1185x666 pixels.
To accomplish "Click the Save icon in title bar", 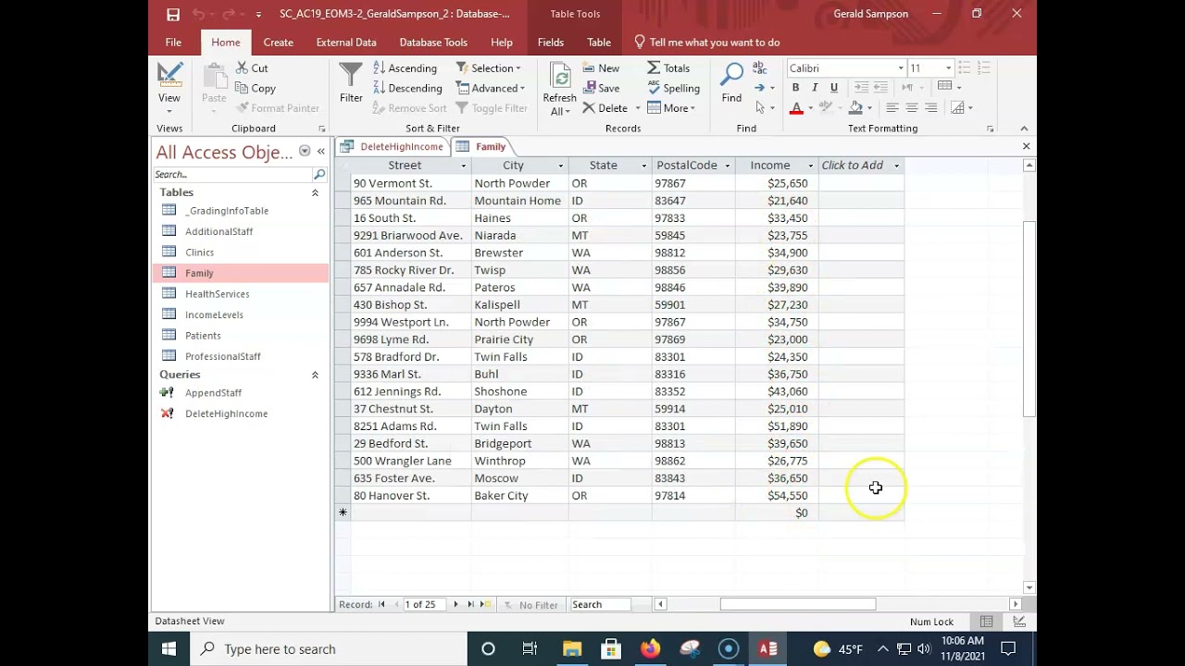I will click(173, 14).
